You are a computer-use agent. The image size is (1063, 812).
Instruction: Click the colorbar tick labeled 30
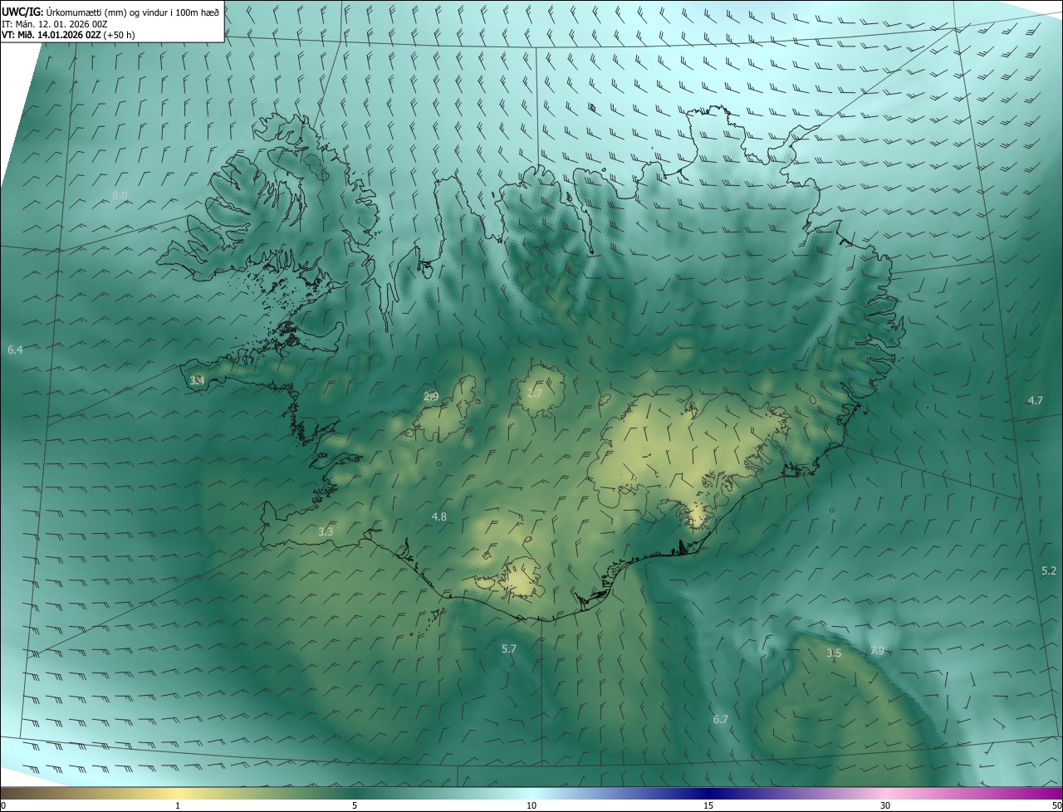[x=885, y=805]
